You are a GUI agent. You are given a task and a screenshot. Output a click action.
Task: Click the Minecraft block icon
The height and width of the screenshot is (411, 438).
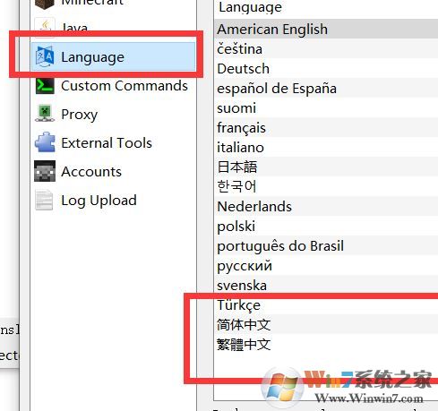[x=45, y=4]
